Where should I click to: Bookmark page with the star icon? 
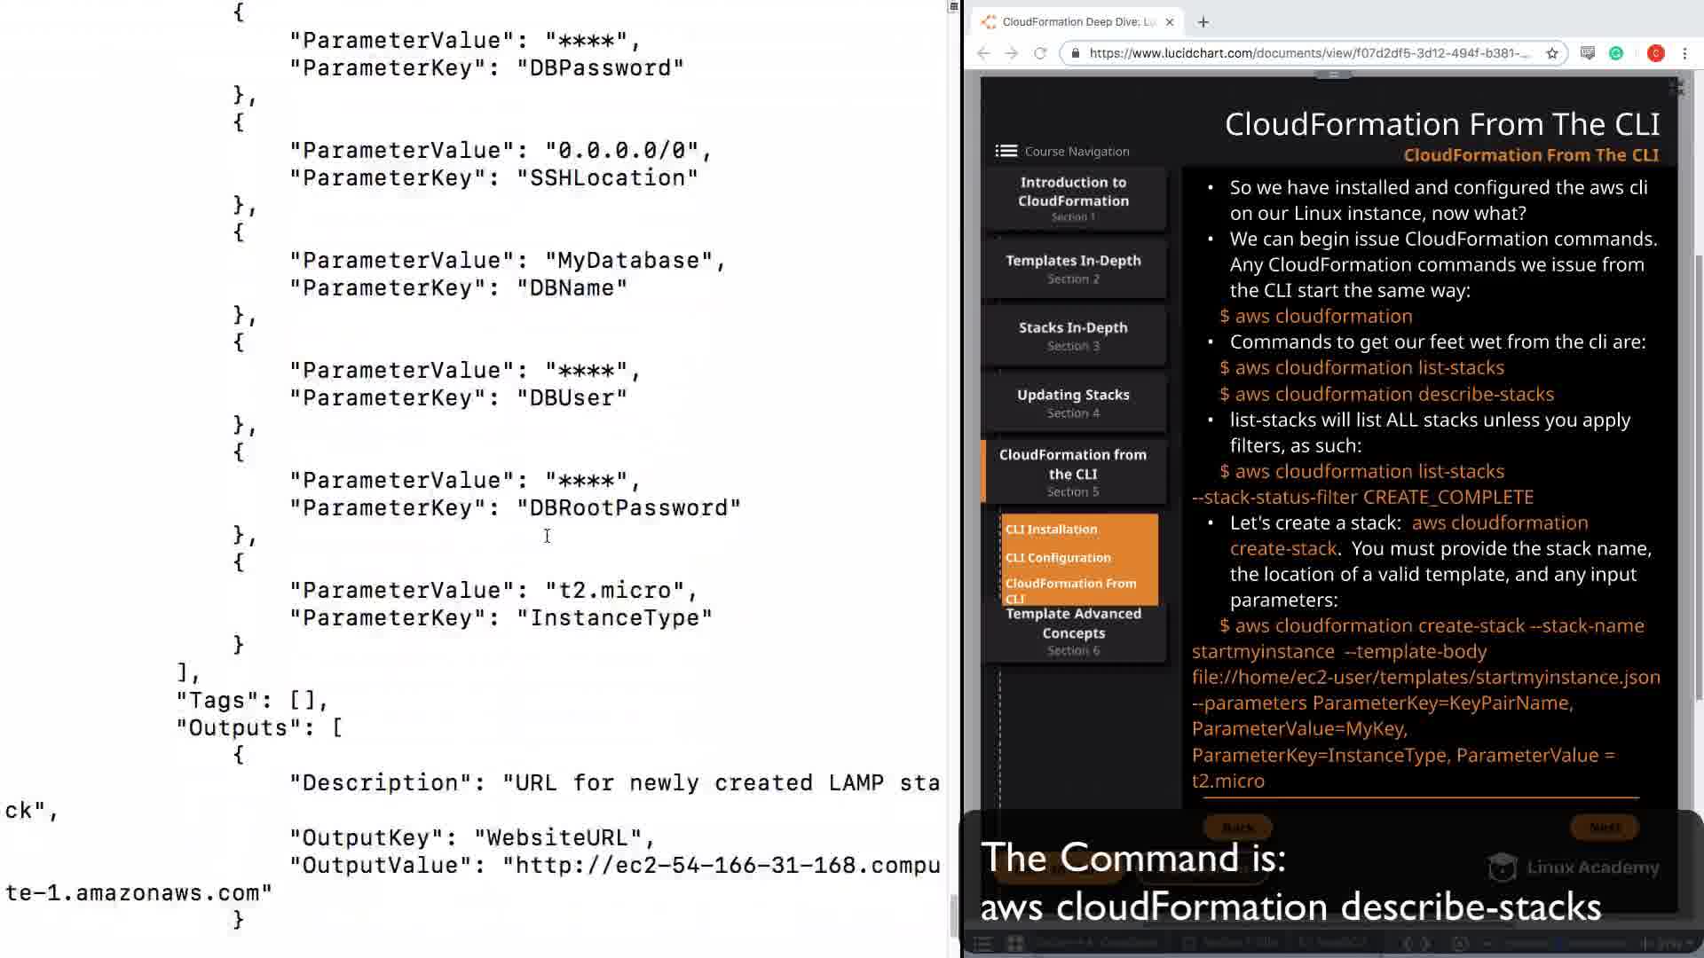tap(1552, 53)
